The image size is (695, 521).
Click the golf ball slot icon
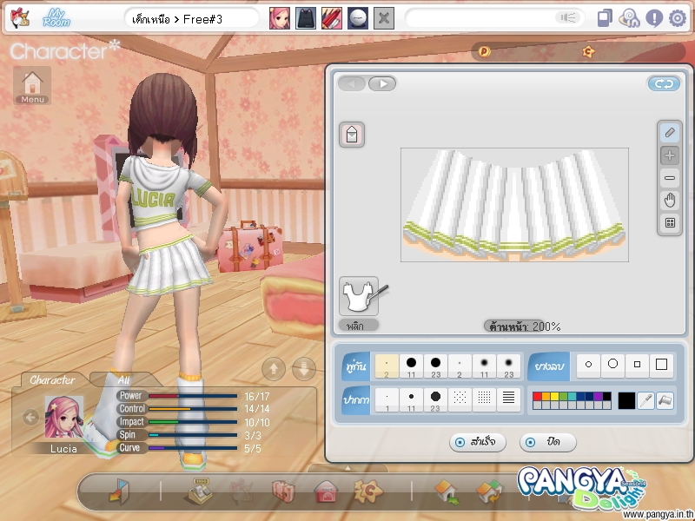(x=358, y=18)
